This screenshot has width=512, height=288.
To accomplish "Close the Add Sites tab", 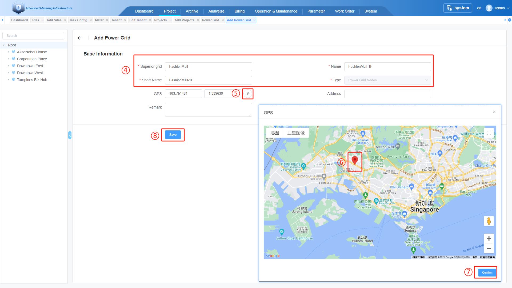I will point(65,20).
